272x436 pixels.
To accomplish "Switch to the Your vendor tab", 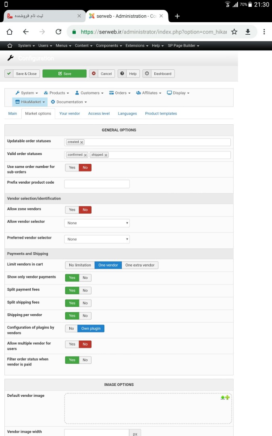I will 70,113.
